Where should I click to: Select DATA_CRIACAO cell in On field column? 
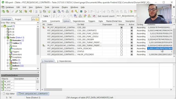[x=89, y=48]
